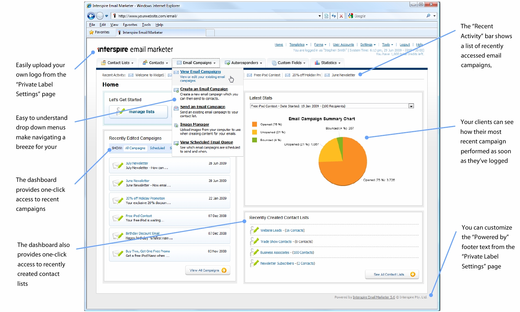The height and width of the screenshot is (312, 520).
Task: Click the Home link in top navigation
Action: [x=279, y=45]
